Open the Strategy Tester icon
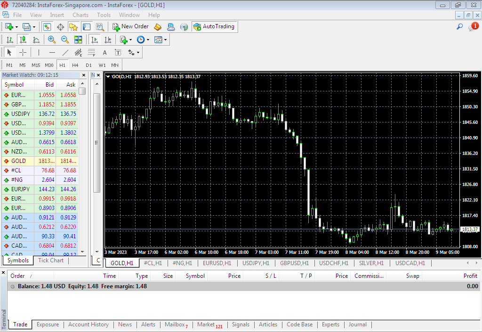This screenshot has width=482, height=332. pyautogui.click(x=100, y=27)
